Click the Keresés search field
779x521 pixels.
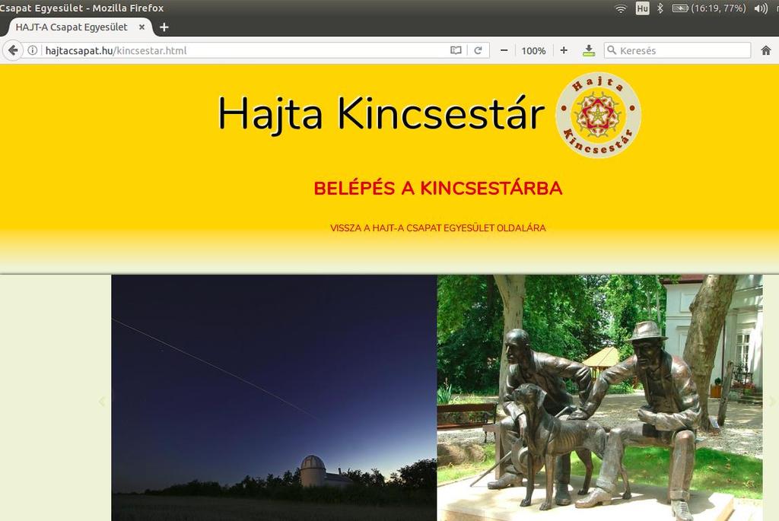(677, 50)
